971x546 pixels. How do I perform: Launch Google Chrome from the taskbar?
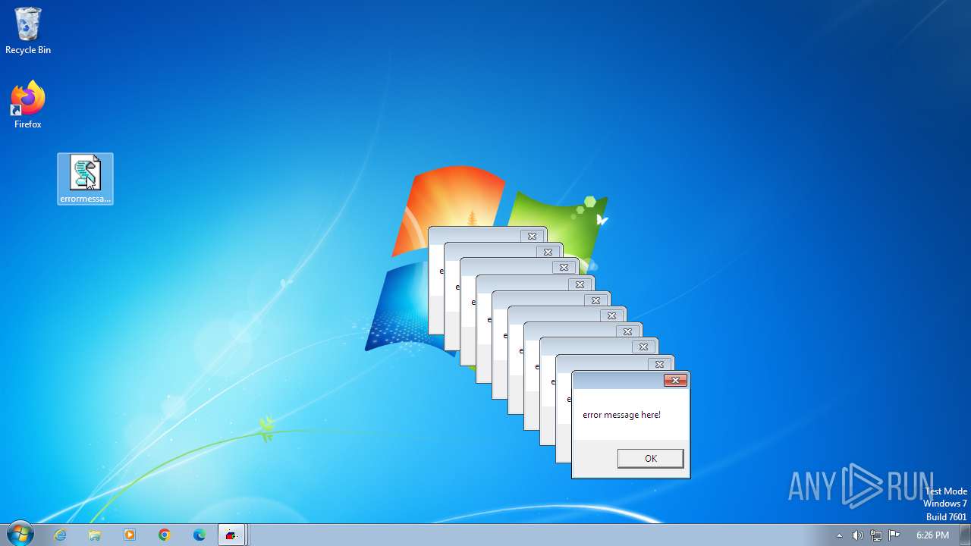(165, 535)
